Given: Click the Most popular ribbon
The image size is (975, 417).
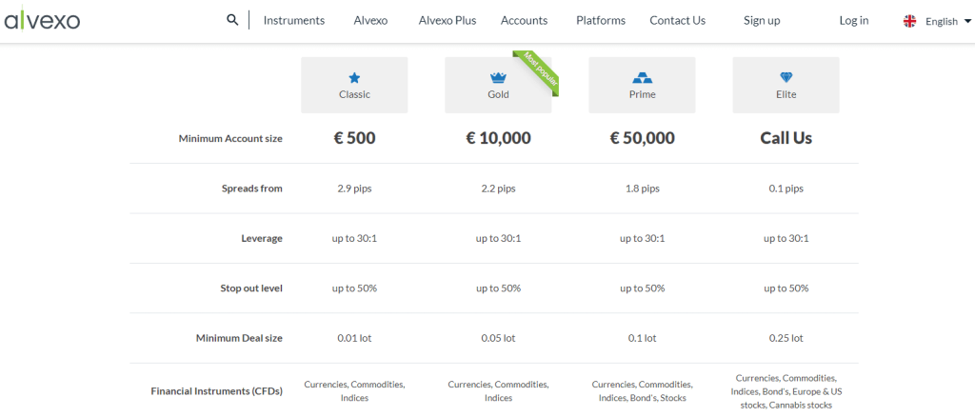Looking at the screenshot, I should tap(539, 72).
